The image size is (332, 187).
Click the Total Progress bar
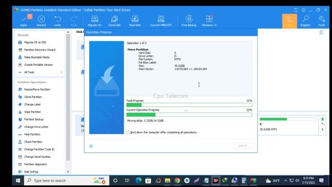coord(189,105)
